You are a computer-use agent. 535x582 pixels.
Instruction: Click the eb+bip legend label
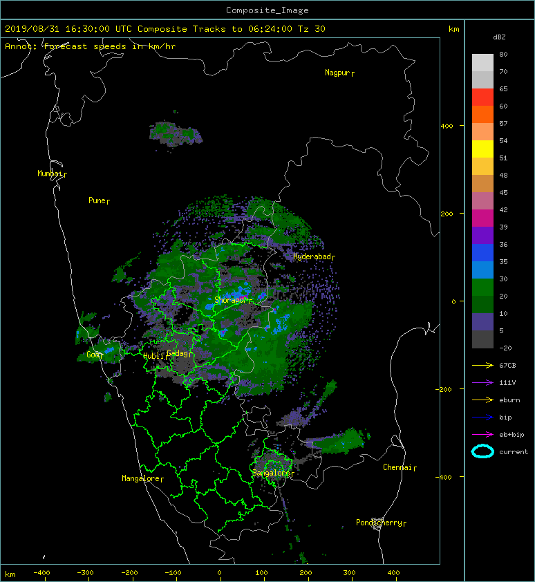click(x=511, y=435)
